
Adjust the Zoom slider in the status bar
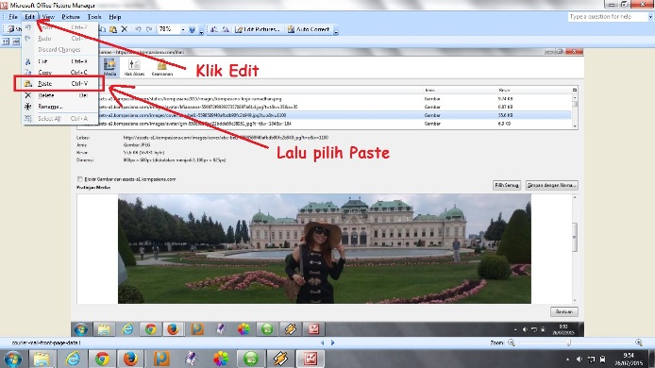pos(568,343)
